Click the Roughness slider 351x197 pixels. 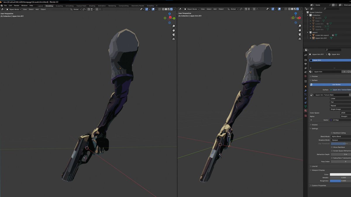point(340,181)
